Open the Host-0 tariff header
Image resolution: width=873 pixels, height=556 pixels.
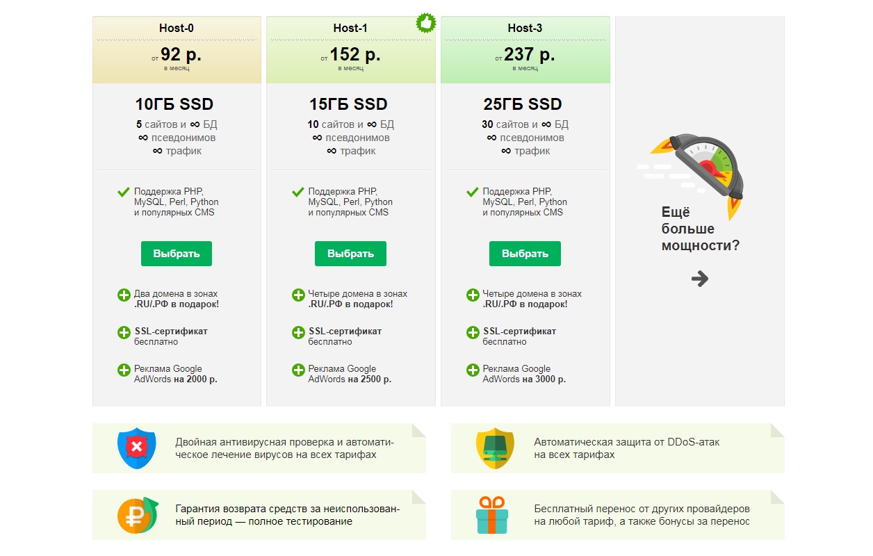pyautogui.click(x=177, y=28)
